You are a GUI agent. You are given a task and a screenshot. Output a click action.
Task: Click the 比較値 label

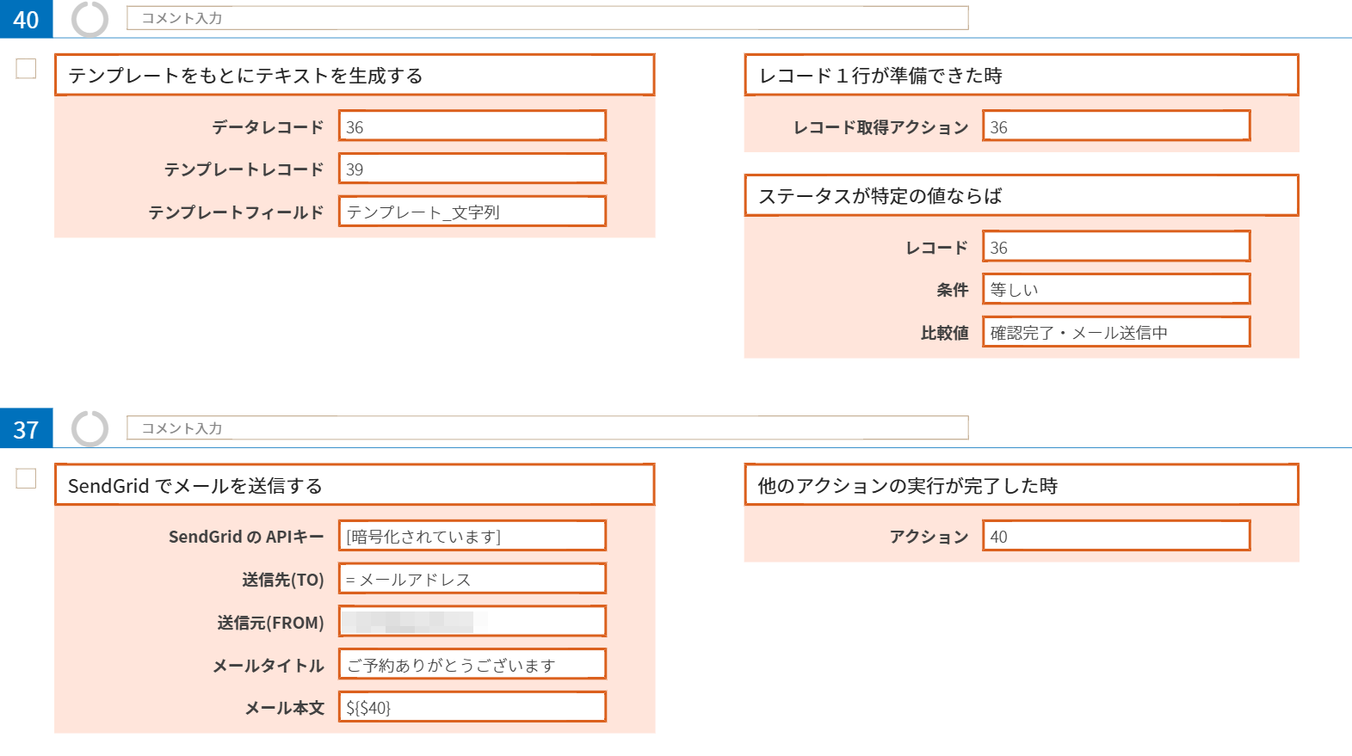click(x=945, y=333)
